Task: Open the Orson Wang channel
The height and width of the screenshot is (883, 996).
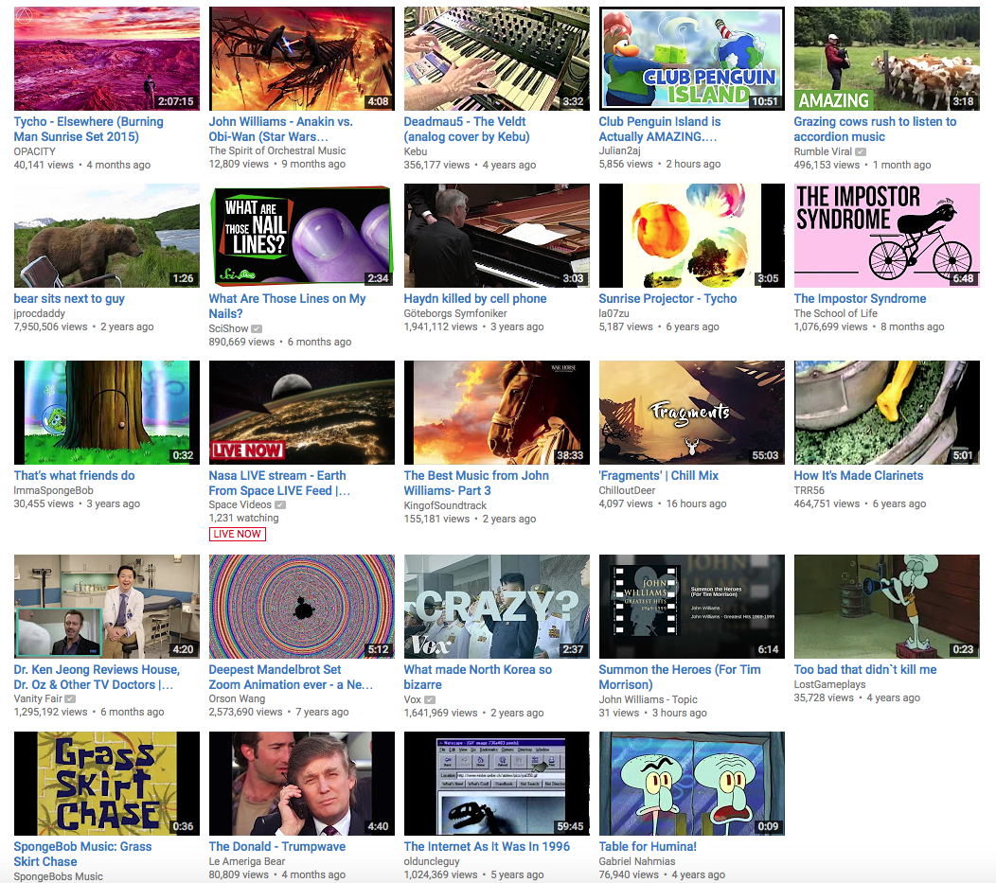Action: click(x=237, y=698)
